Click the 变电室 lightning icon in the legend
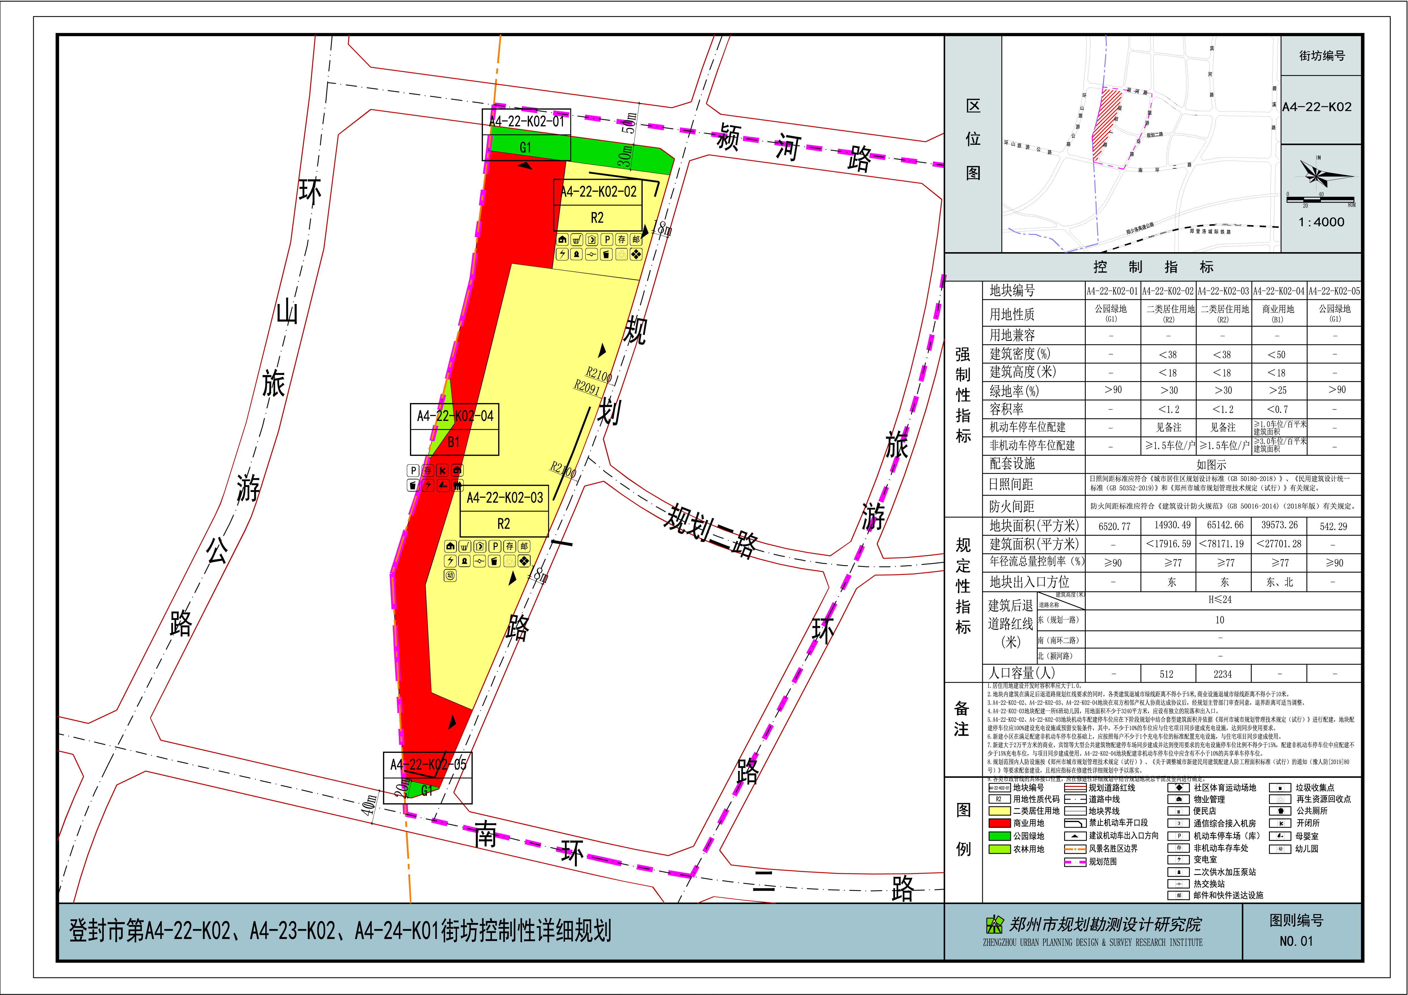This screenshot has width=1408, height=995. [x=1179, y=859]
